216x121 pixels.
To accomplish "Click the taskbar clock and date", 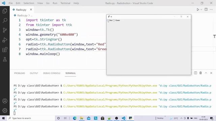I will pyautogui.click(x=203, y=118).
